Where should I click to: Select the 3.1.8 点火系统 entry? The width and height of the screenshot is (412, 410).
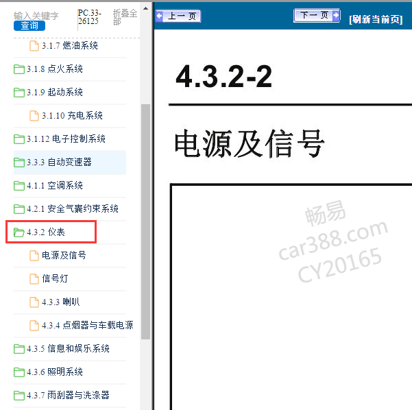[x=55, y=69]
